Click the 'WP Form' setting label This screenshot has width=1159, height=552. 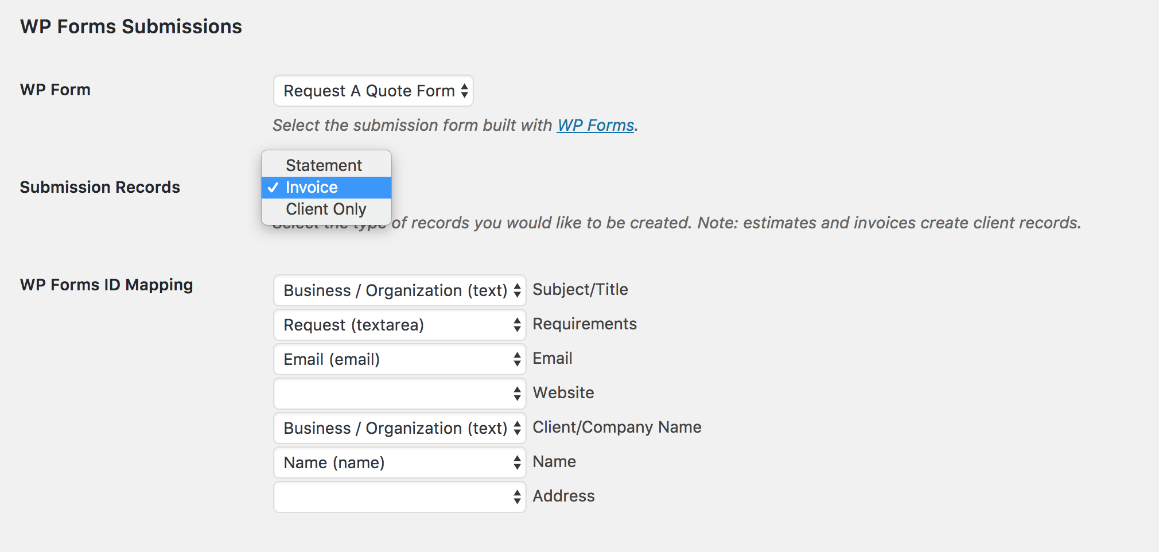[x=55, y=90]
